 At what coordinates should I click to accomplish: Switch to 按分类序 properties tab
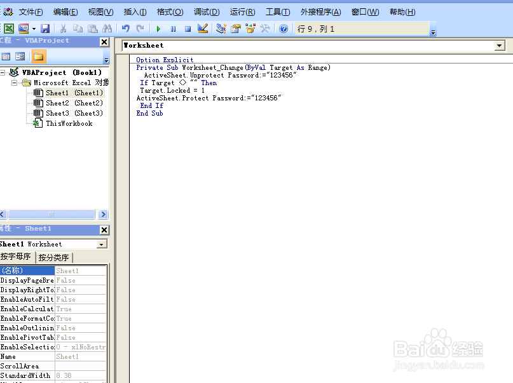click(53, 257)
